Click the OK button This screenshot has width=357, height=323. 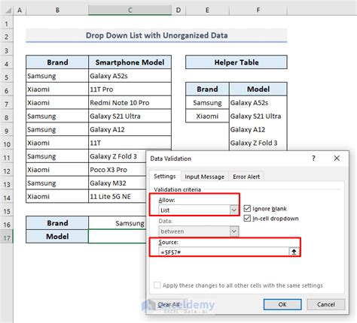(x=282, y=304)
